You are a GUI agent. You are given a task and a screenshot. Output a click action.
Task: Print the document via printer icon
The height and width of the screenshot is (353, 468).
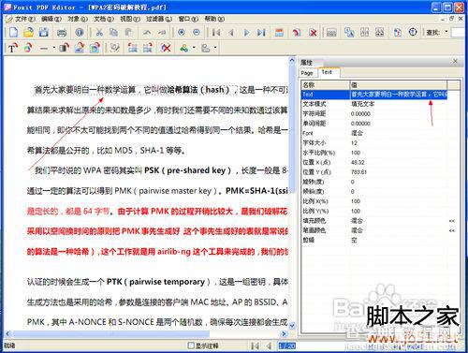coord(62,32)
